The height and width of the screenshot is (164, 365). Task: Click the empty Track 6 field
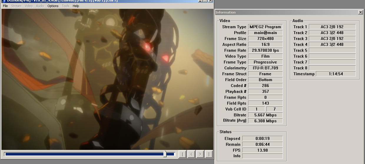(x=332, y=56)
